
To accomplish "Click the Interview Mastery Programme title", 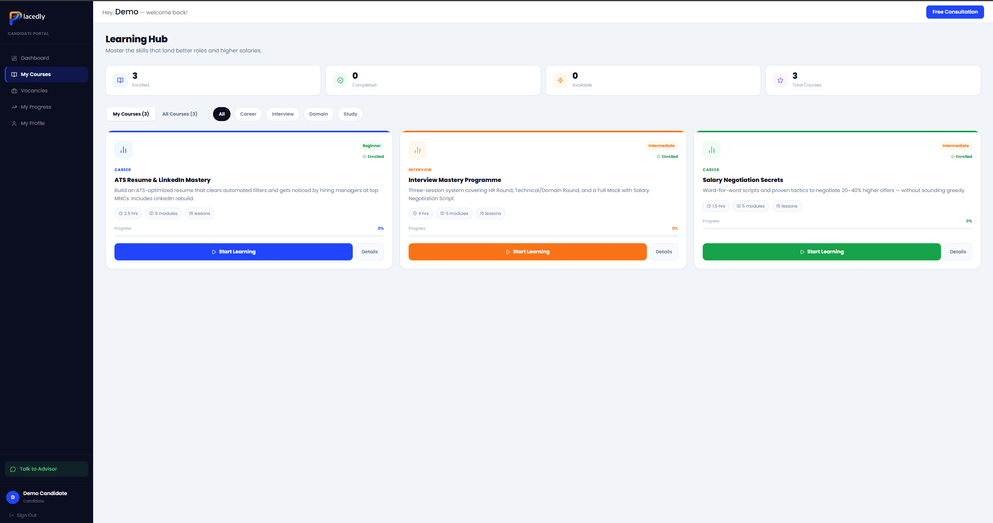I will (x=455, y=180).
